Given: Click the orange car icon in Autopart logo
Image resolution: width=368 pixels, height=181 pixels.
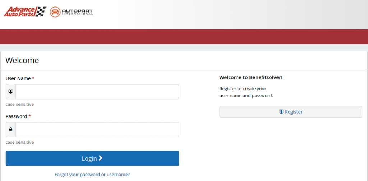Looking at the screenshot, I should [x=55, y=12].
